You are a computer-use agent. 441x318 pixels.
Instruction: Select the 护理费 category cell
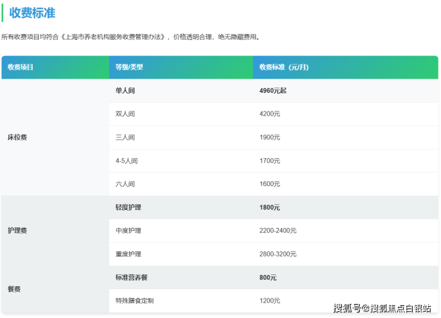[17, 230]
